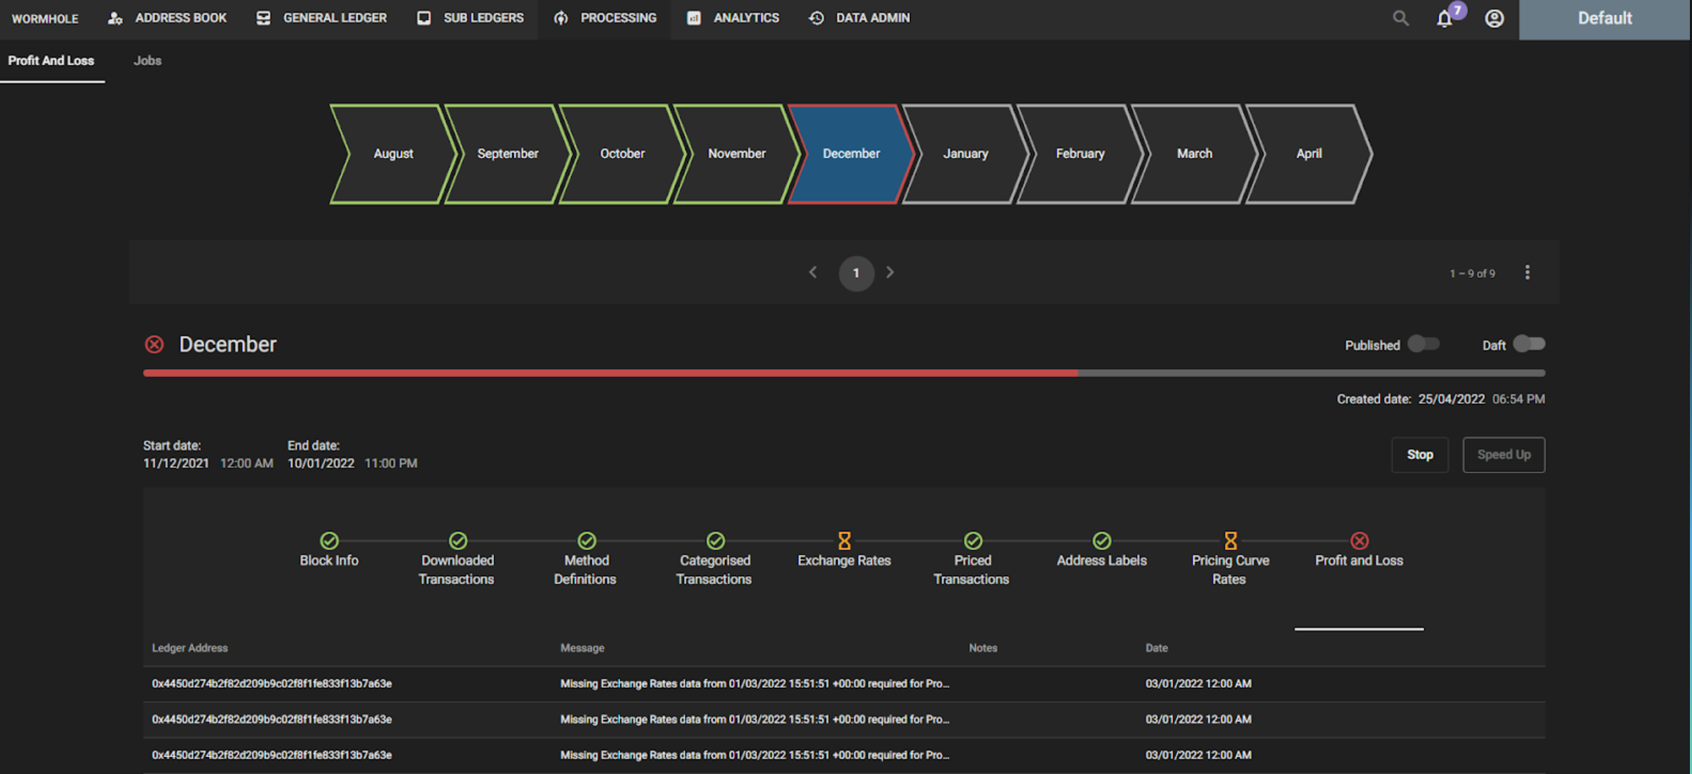This screenshot has width=1692, height=774.
Task: Open notifications bell with 7 badge
Action: point(1445,18)
